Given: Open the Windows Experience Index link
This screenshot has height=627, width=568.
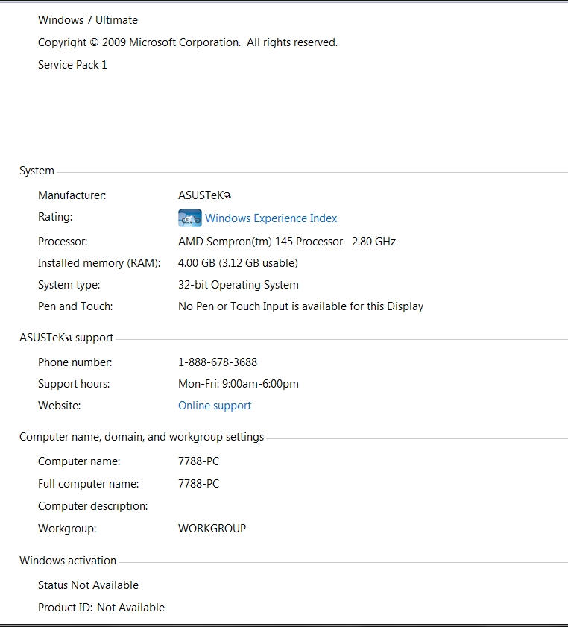Looking at the screenshot, I should click(271, 218).
